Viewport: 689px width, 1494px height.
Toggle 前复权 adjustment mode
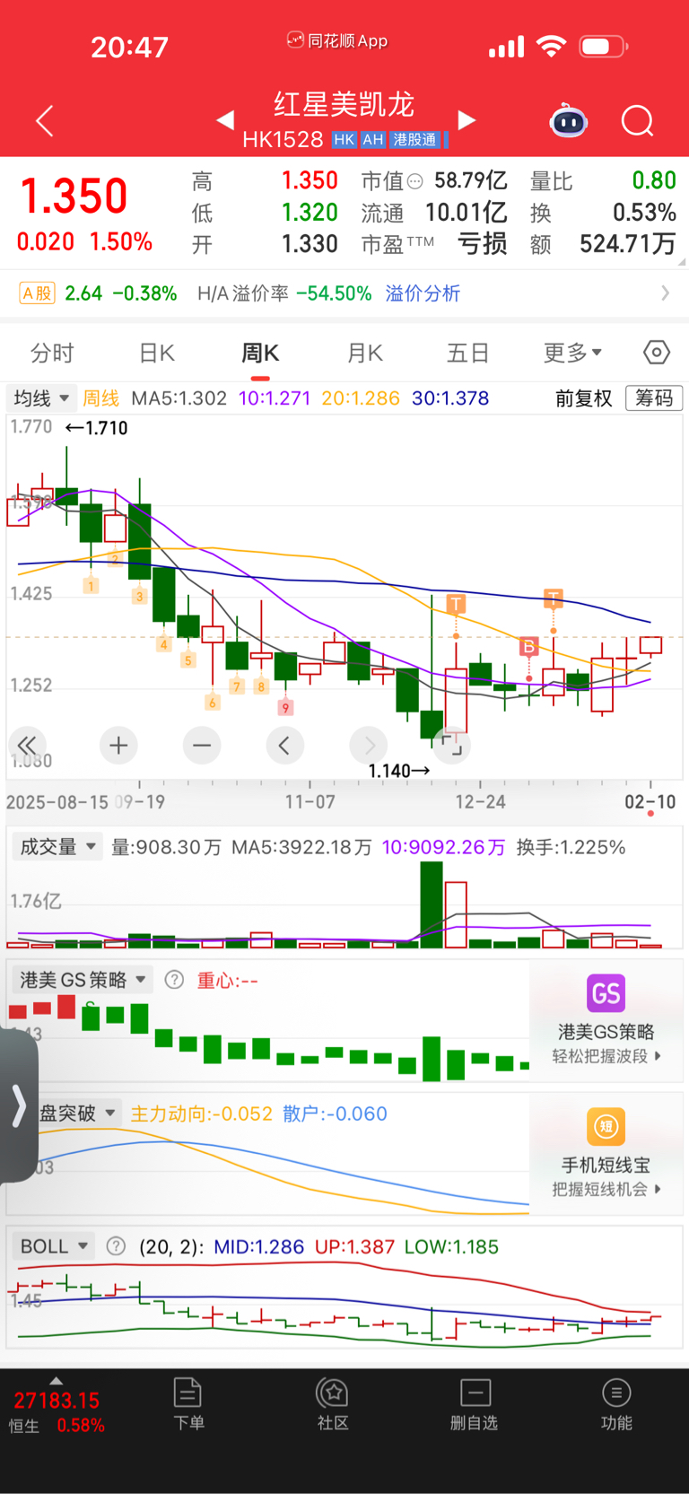click(x=584, y=398)
